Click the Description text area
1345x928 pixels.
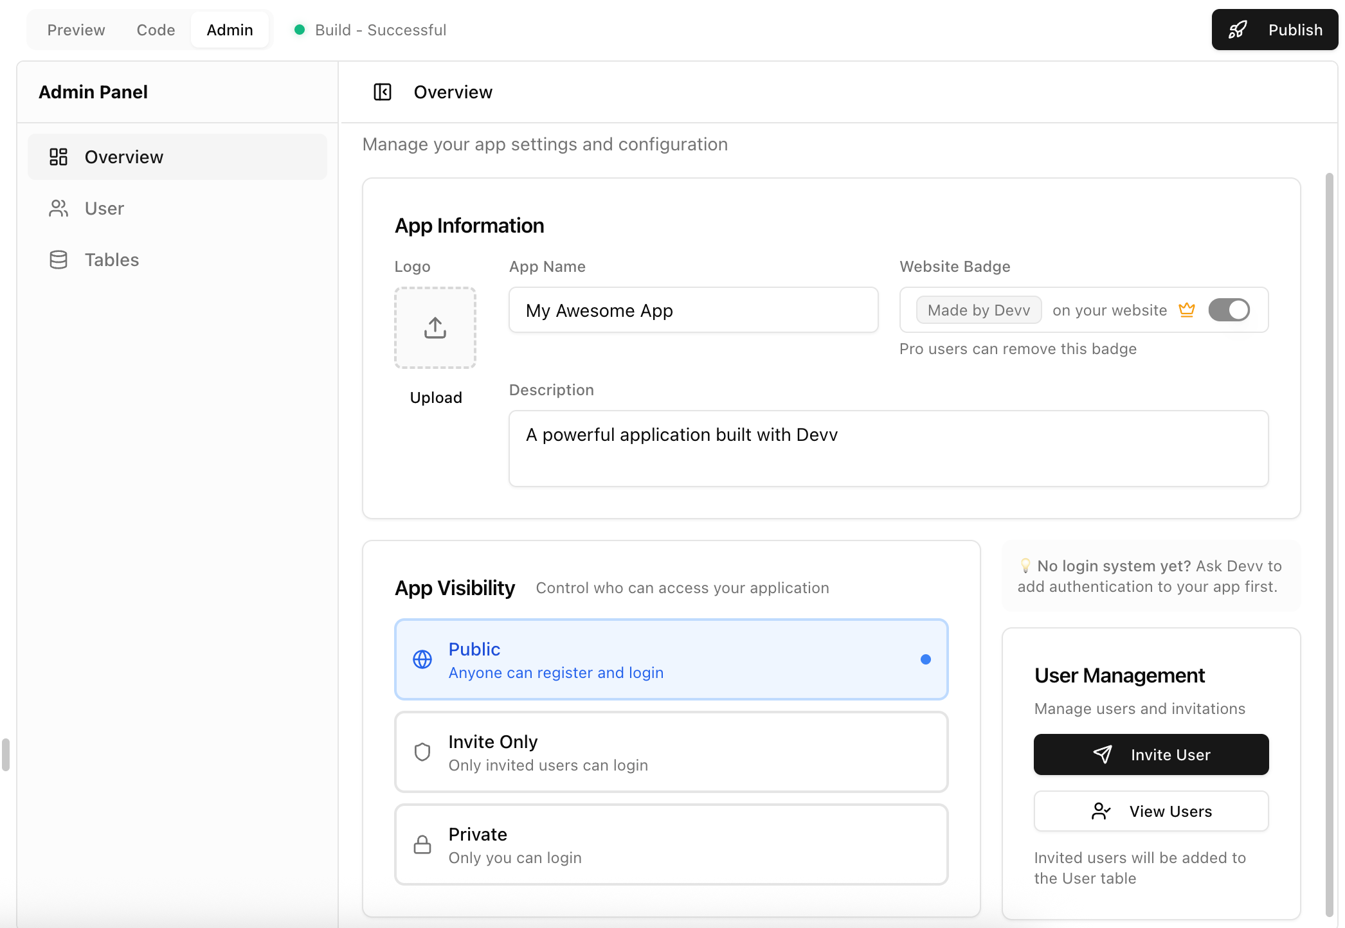887,448
